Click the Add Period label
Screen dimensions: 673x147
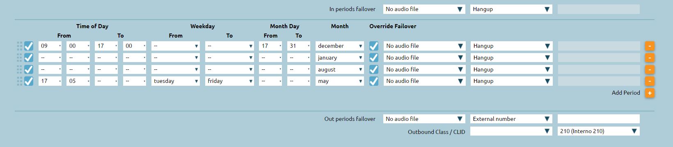pos(626,93)
